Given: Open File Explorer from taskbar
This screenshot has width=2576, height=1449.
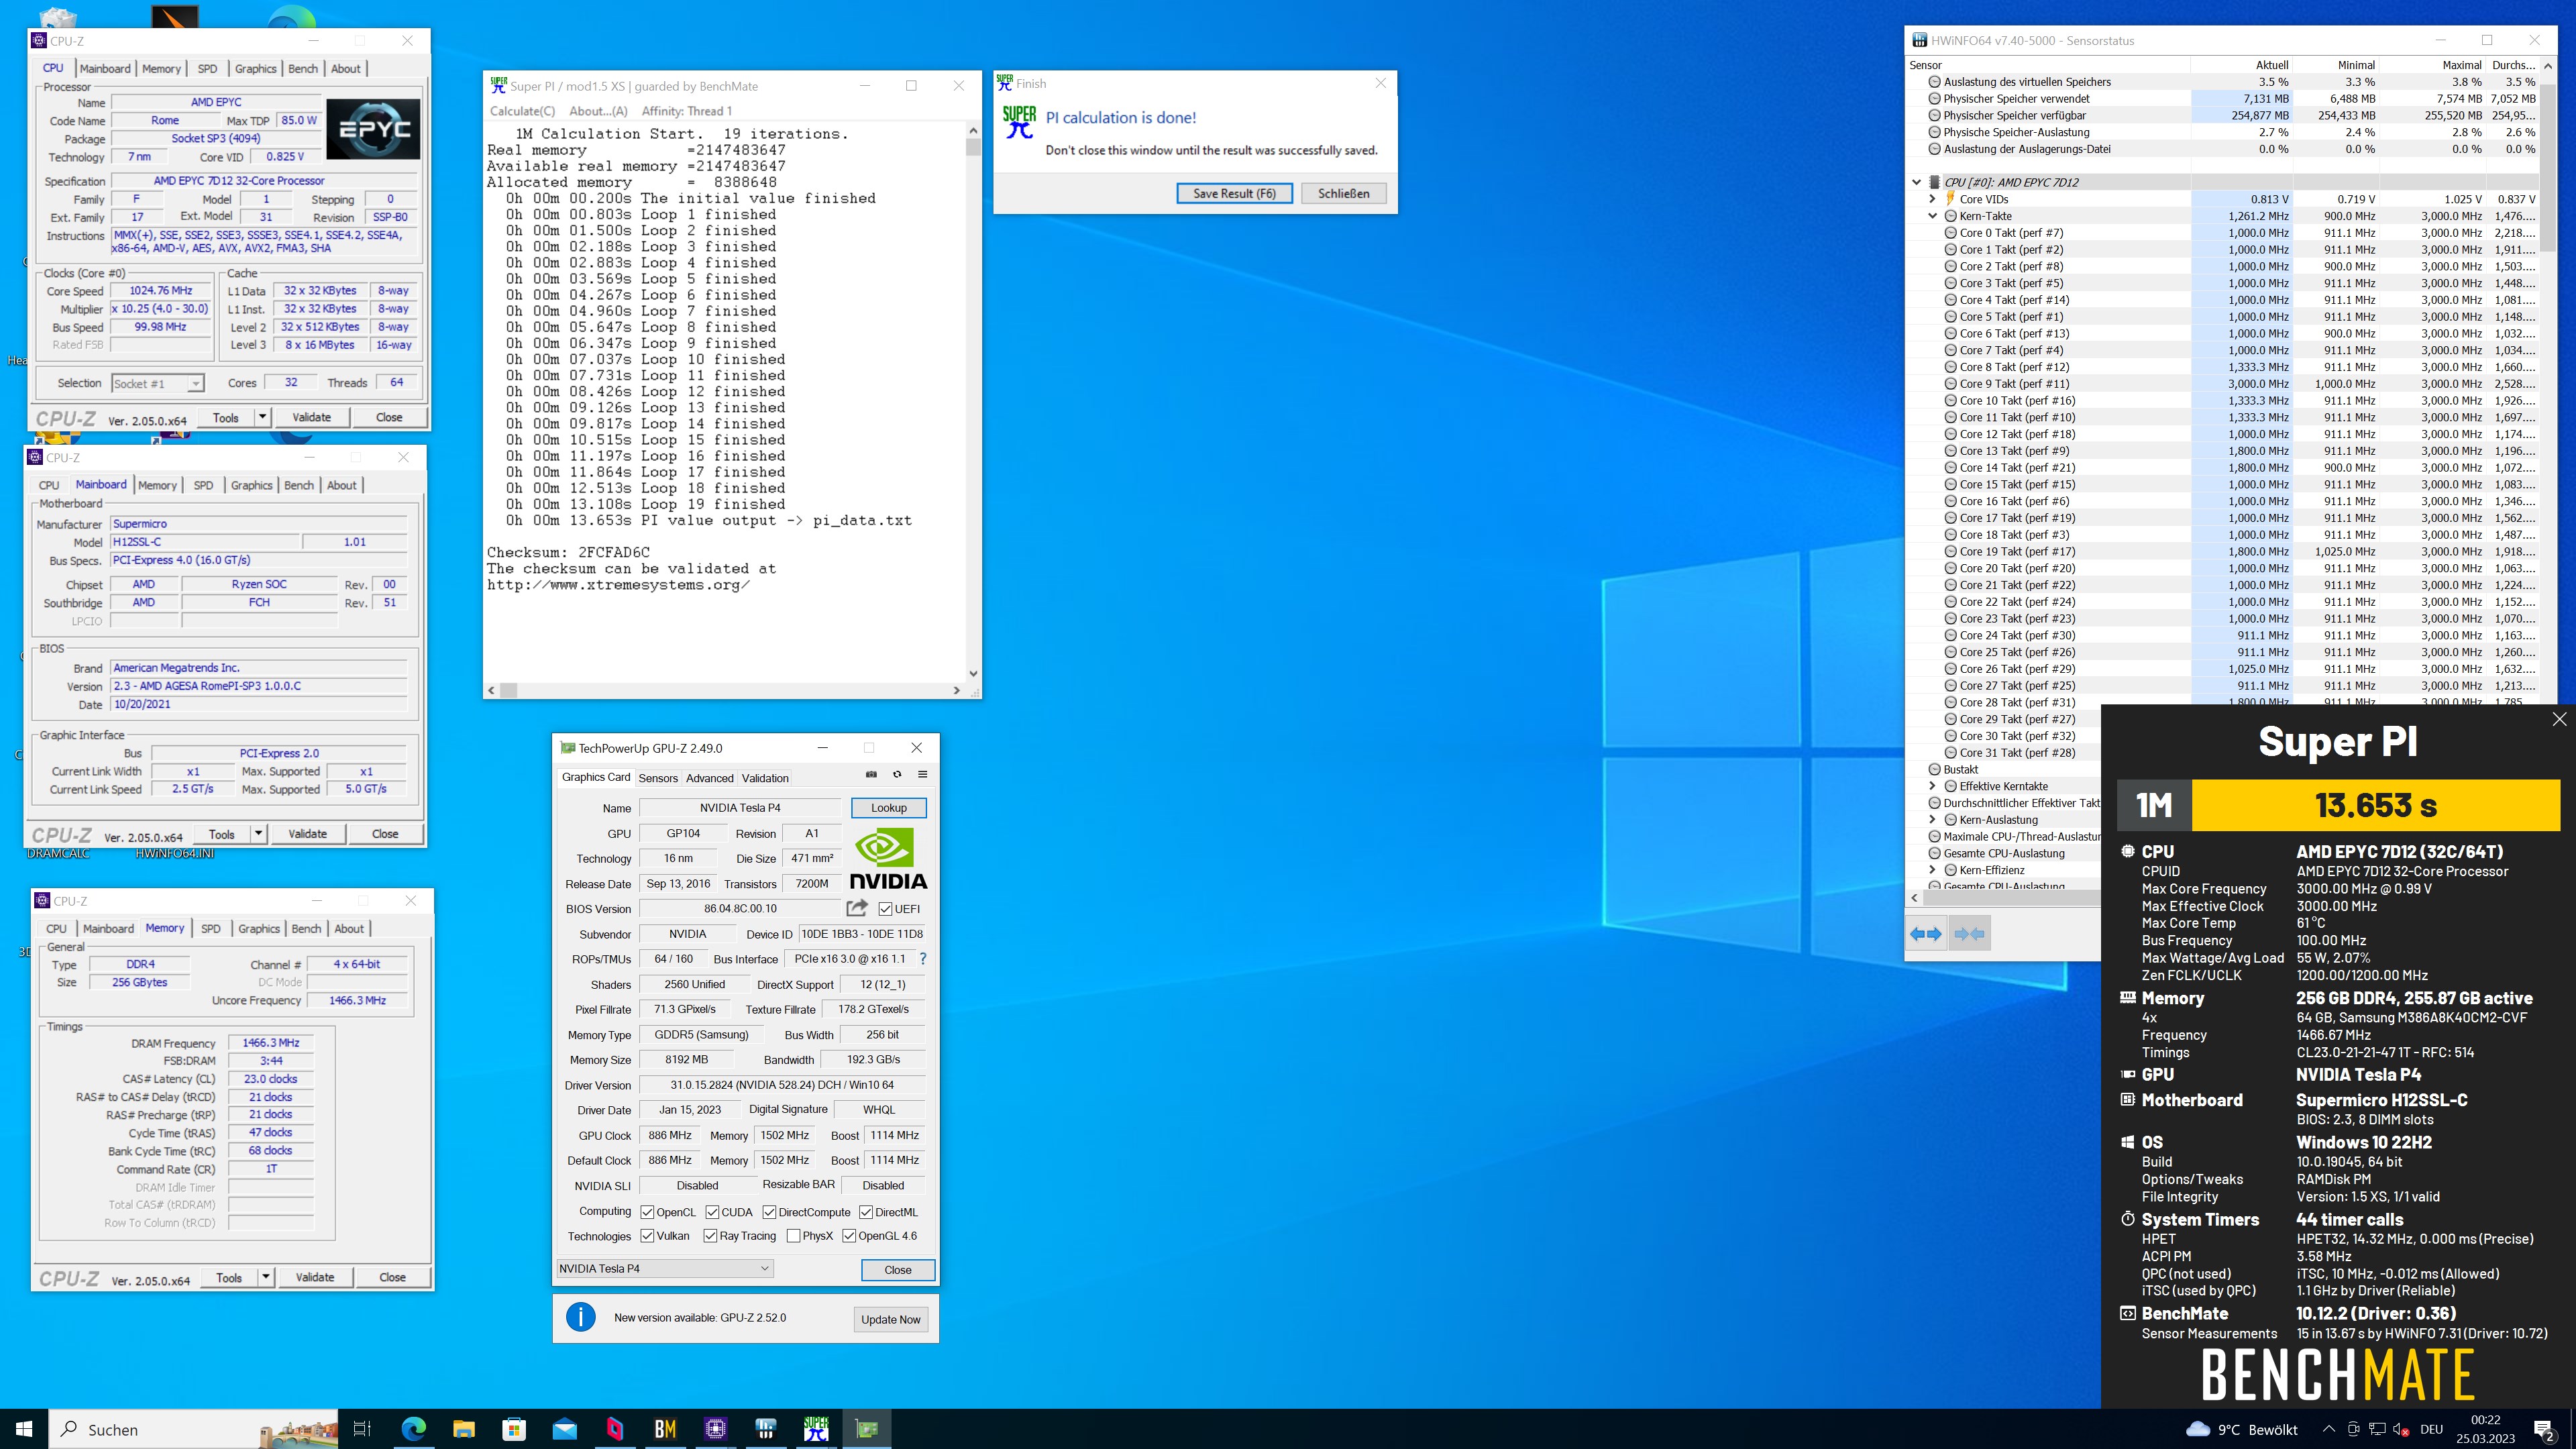Looking at the screenshot, I should pos(463,1429).
